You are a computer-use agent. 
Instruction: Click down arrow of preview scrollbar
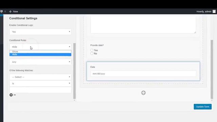click(x=212, y=100)
